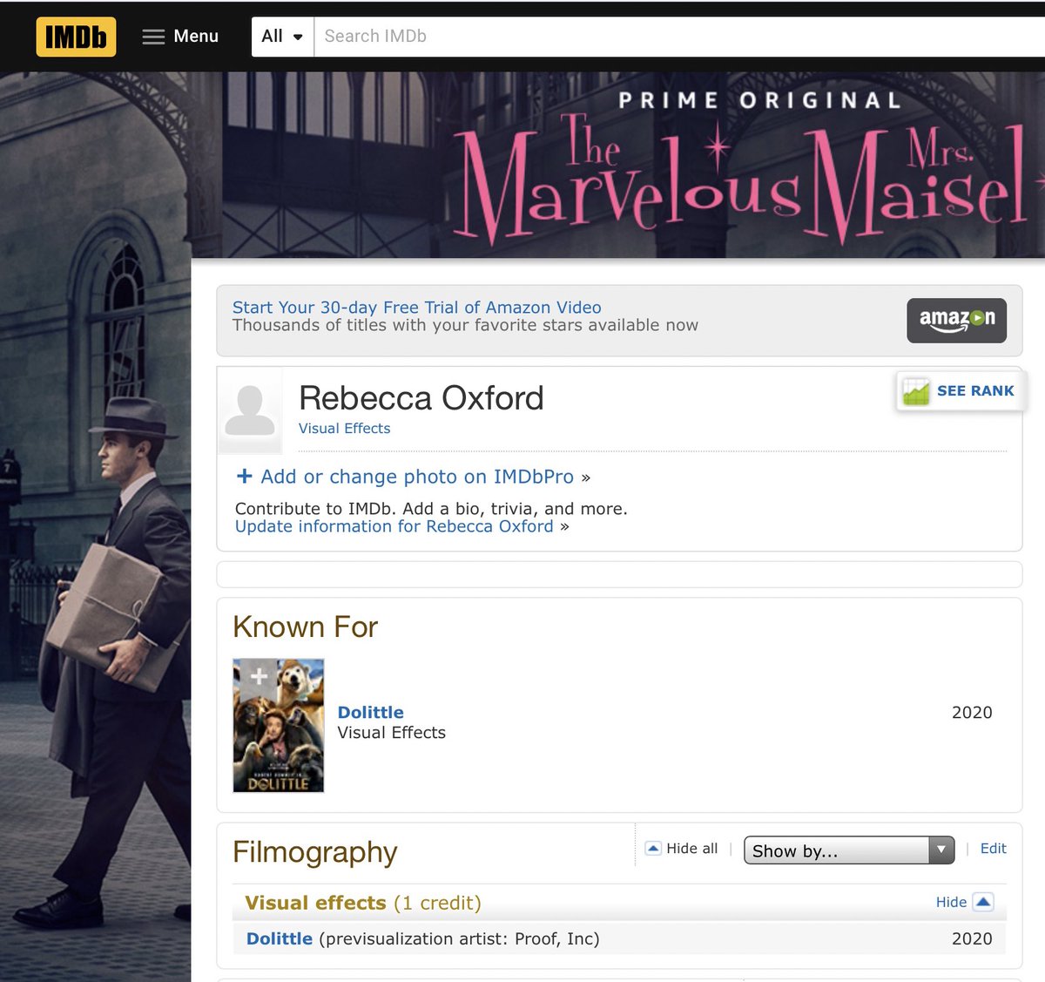
Task: Open Dolittle link under Known For
Action: [371, 712]
